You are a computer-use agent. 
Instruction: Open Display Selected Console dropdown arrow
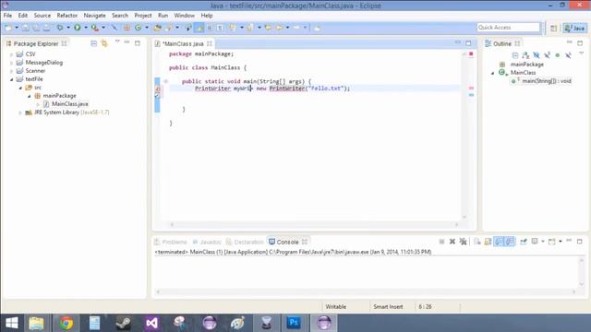[542, 242]
